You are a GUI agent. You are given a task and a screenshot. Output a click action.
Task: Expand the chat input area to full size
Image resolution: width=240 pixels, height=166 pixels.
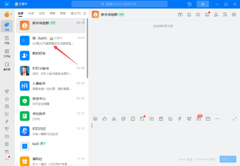pos(234,119)
